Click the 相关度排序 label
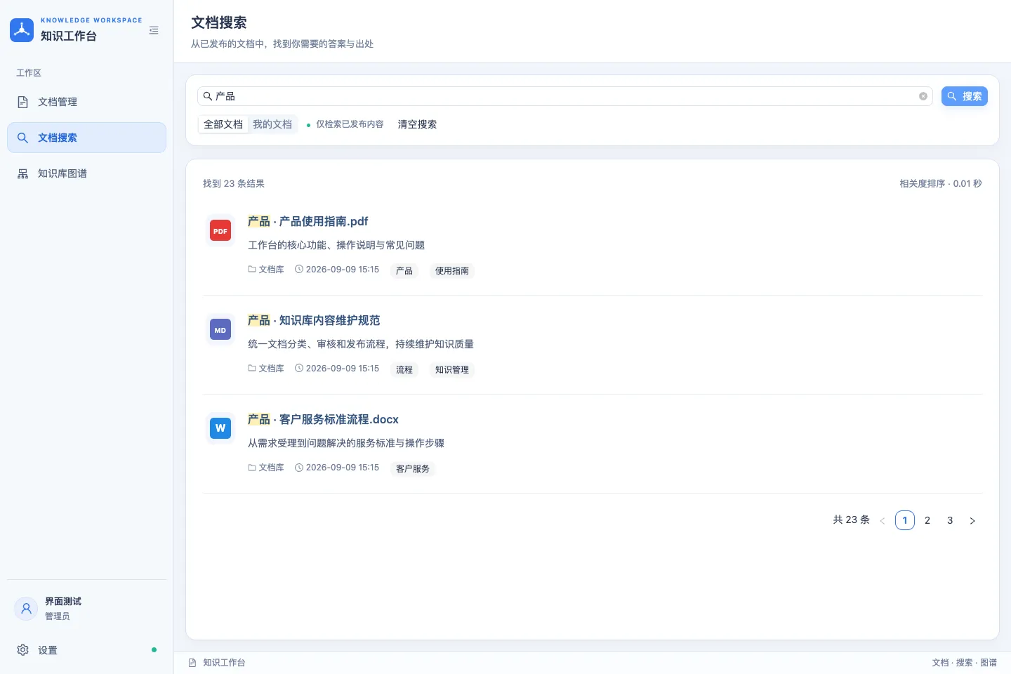Screen dimensions: 1011x674 point(923,184)
